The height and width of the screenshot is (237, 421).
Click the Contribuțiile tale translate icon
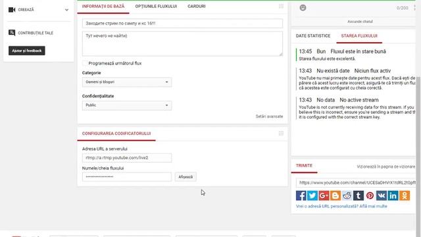click(x=12, y=33)
